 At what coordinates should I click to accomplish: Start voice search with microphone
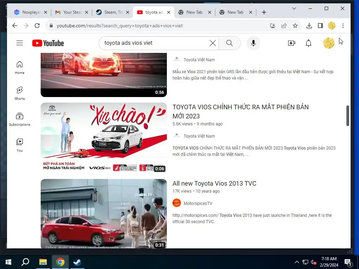point(253,43)
